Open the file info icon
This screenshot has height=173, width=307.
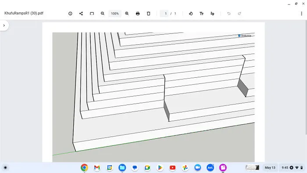click(x=70, y=14)
